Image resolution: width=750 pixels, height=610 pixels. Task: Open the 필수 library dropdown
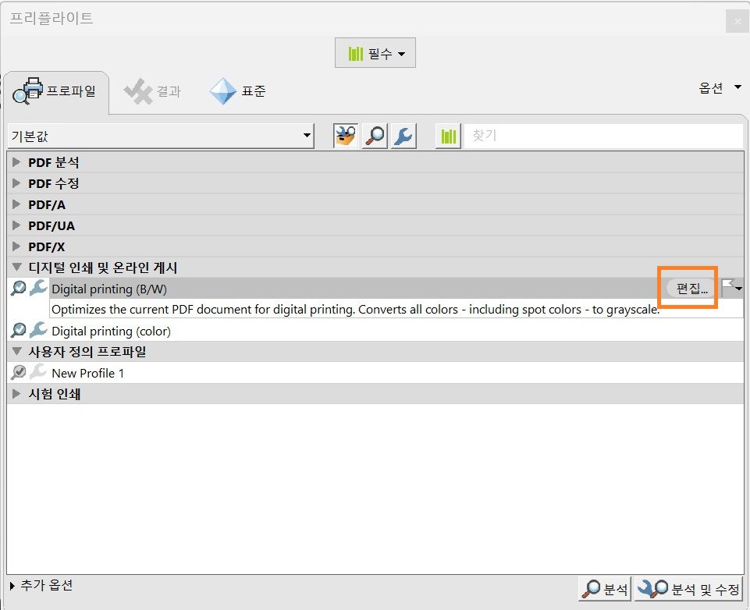[x=375, y=53]
